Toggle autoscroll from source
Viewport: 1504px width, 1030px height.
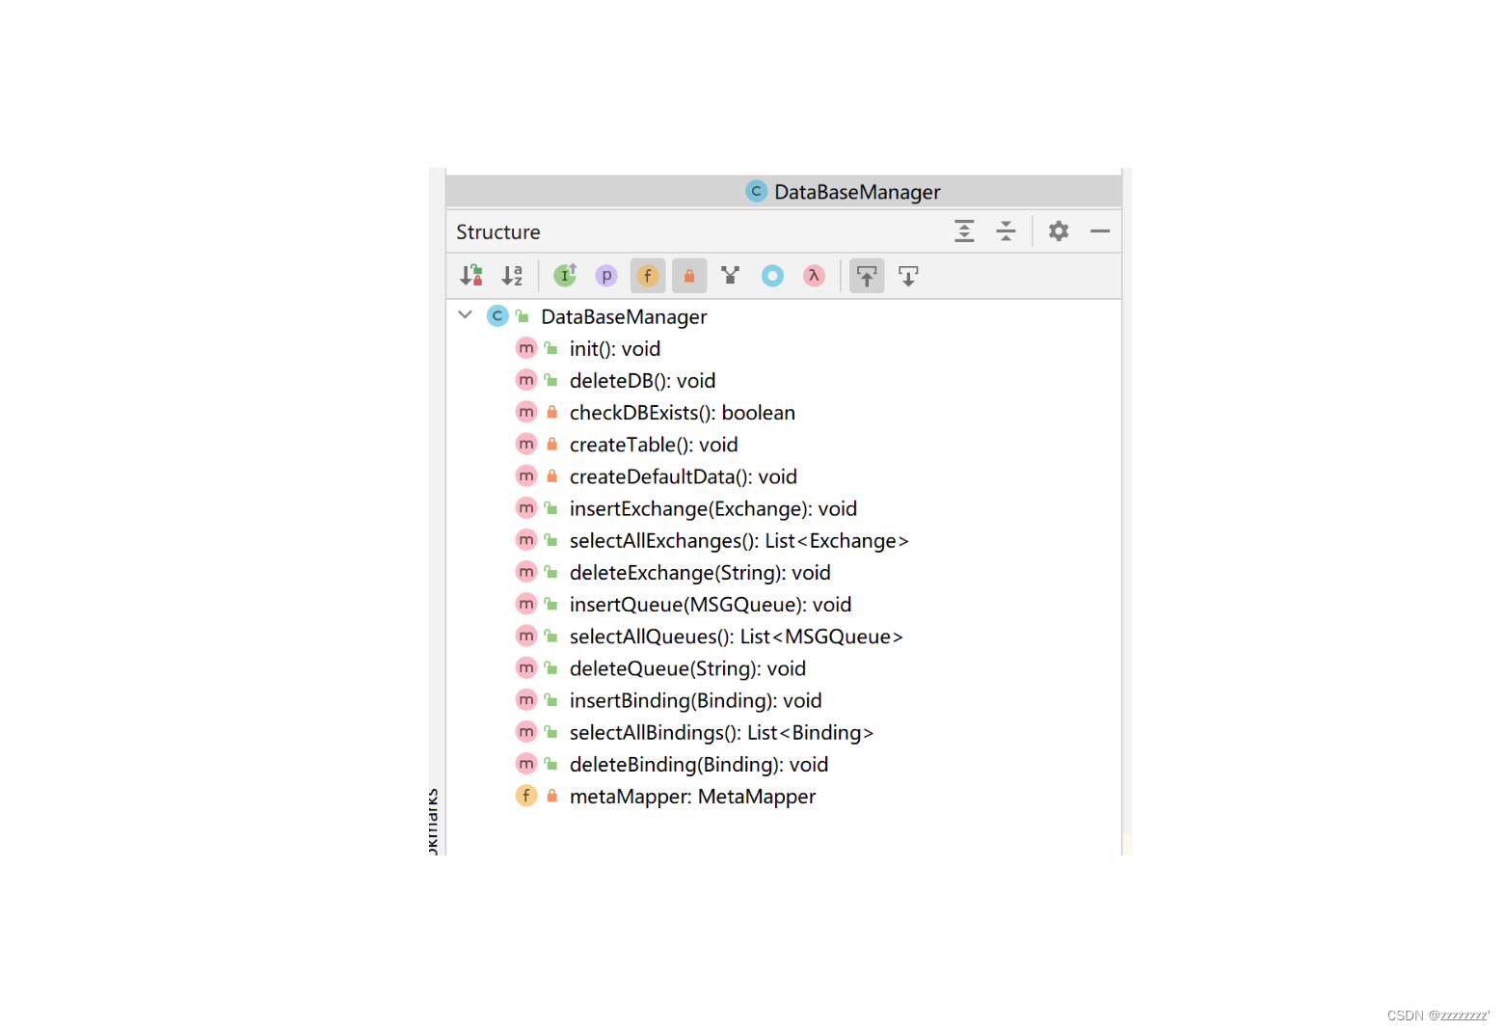(908, 276)
